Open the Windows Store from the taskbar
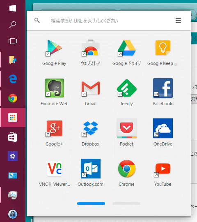The image size is (197, 222). 13,137
